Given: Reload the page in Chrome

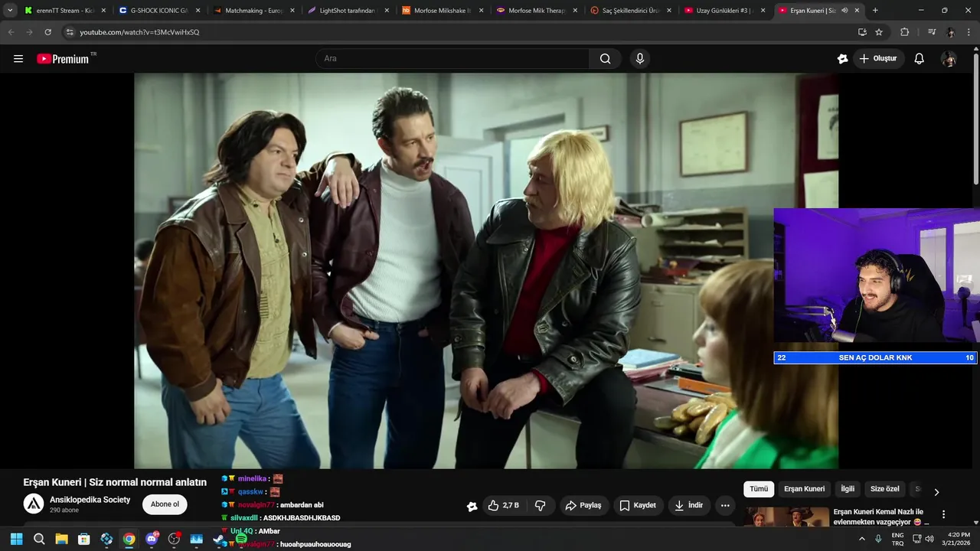Looking at the screenshot, I should click(x=47, y=32).
